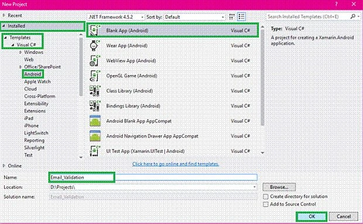Expand the Windows tree node arrow

click(20, 52)
